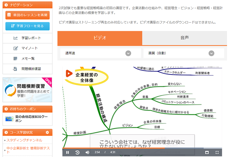The width and height of the screenshot is (229, 157).
Task: Open 学習レポート in navigation
Action: (27, 38)
